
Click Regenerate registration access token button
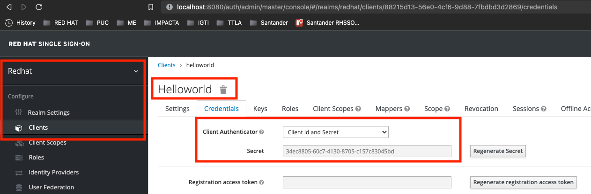coord(524,182)
